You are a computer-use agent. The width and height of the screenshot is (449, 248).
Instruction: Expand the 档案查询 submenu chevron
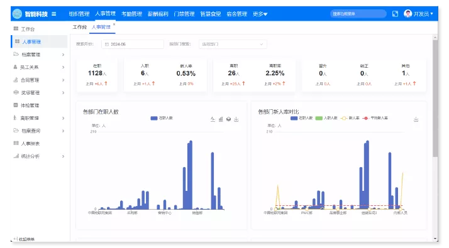63,131
